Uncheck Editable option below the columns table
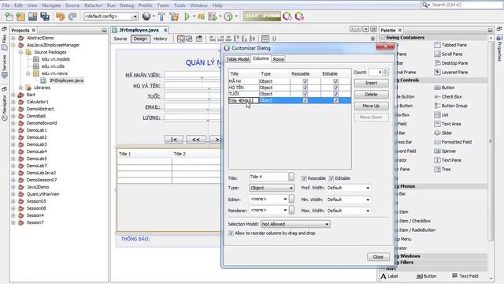 pyautogui.click(x=331, y=178)
